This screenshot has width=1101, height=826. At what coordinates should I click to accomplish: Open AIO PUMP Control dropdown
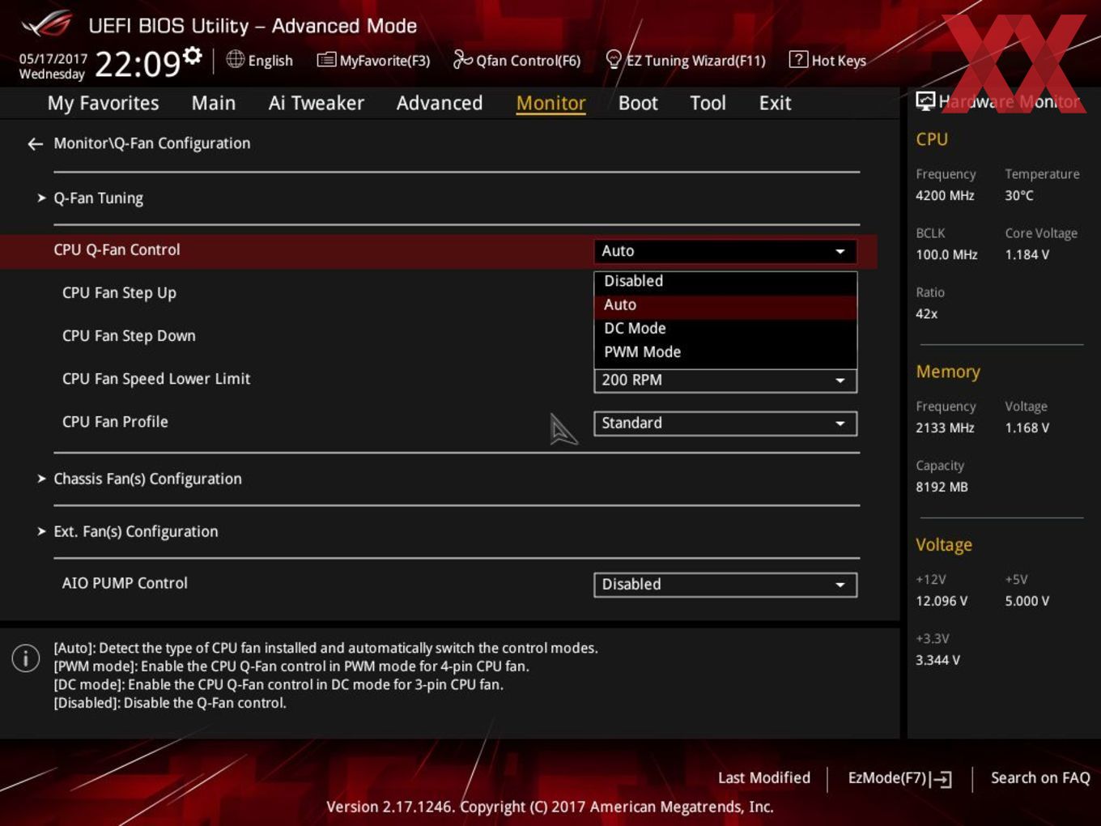[725, 584]
